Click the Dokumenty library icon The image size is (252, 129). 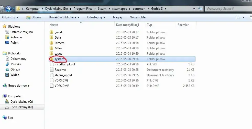pos(7,59)
